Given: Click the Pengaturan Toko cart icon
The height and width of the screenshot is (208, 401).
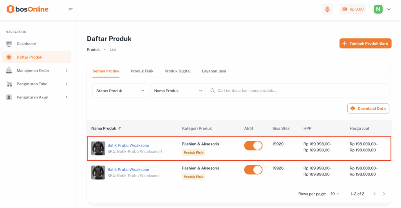Looking at the screenshot, I should tap(9, 84).
